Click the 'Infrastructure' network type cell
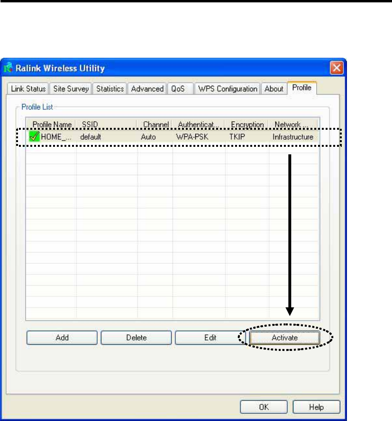 293,137
